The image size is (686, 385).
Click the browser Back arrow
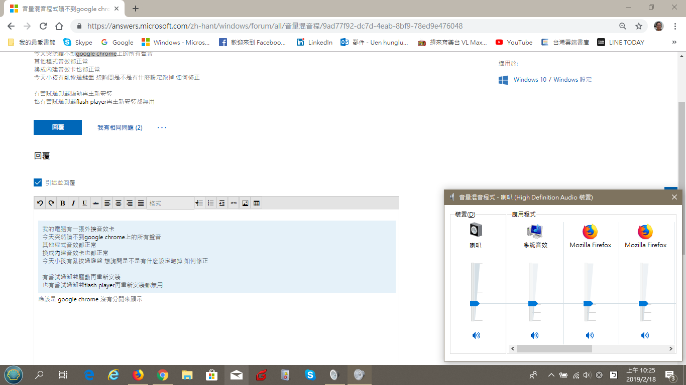point(11,26)
